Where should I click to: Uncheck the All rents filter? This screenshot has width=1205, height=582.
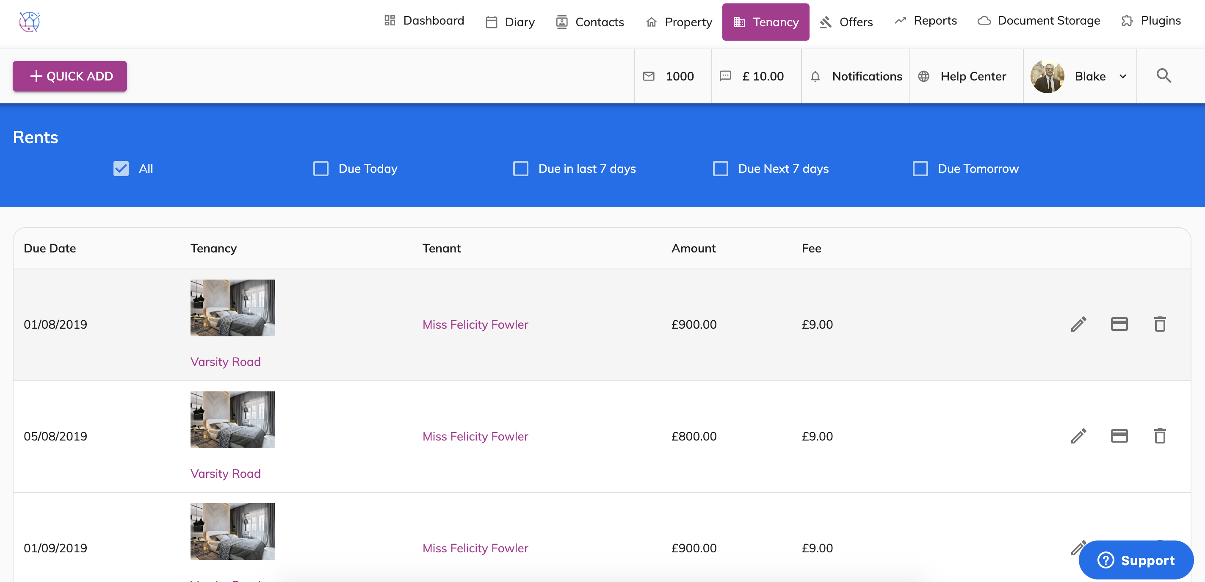tap(121, 169)
